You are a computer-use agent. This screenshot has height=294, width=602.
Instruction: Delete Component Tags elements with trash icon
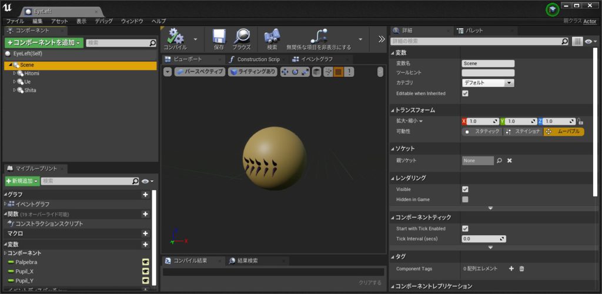(522, 269)
